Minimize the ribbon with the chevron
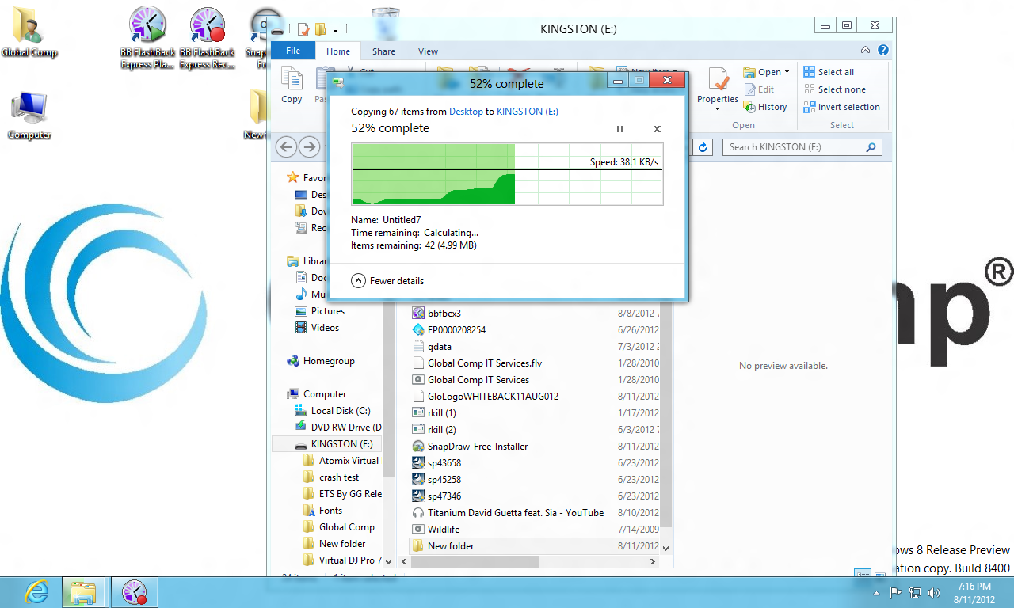The height and width of the screenshot is (608, 1014). pyautogui.click(x=866, y=50)
